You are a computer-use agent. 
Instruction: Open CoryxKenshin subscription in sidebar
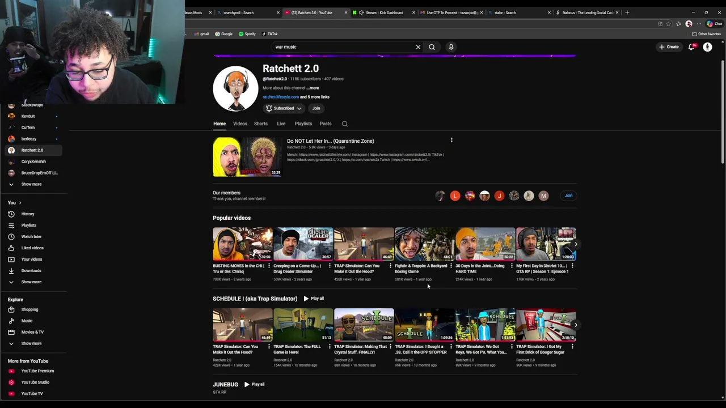pos(33,161)
